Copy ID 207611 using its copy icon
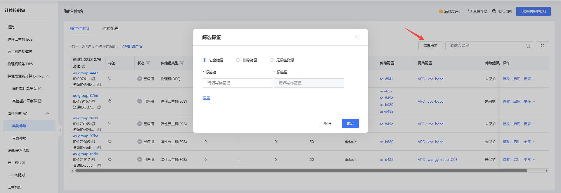This screenshot has height=193, width=561. (x=93, y=79)
